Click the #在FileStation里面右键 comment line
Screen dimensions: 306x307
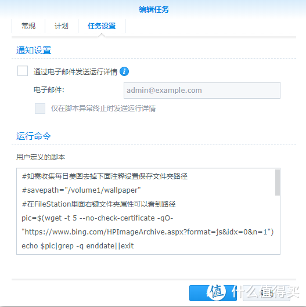[x=99, y=204]
